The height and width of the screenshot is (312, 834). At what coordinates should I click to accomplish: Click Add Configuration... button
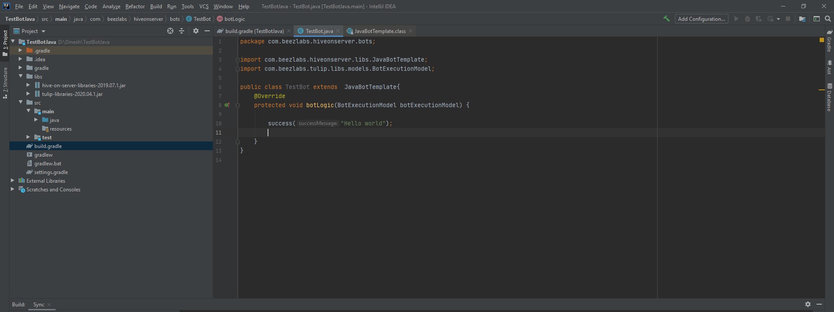(x=702, y=19)
